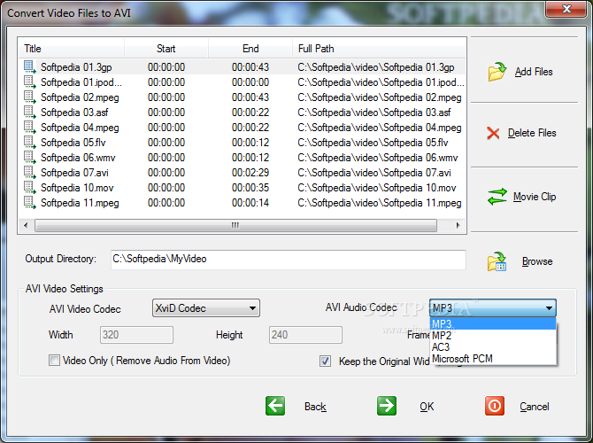The height and width of the screenshot is (443, 593).
Task: Click the Delete Files label
Action: pos(532,133)
